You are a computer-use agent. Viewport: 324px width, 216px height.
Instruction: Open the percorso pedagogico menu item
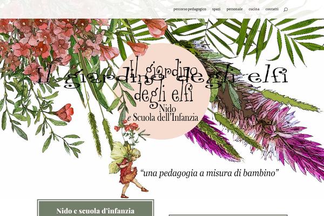click(x=190, y=9)
